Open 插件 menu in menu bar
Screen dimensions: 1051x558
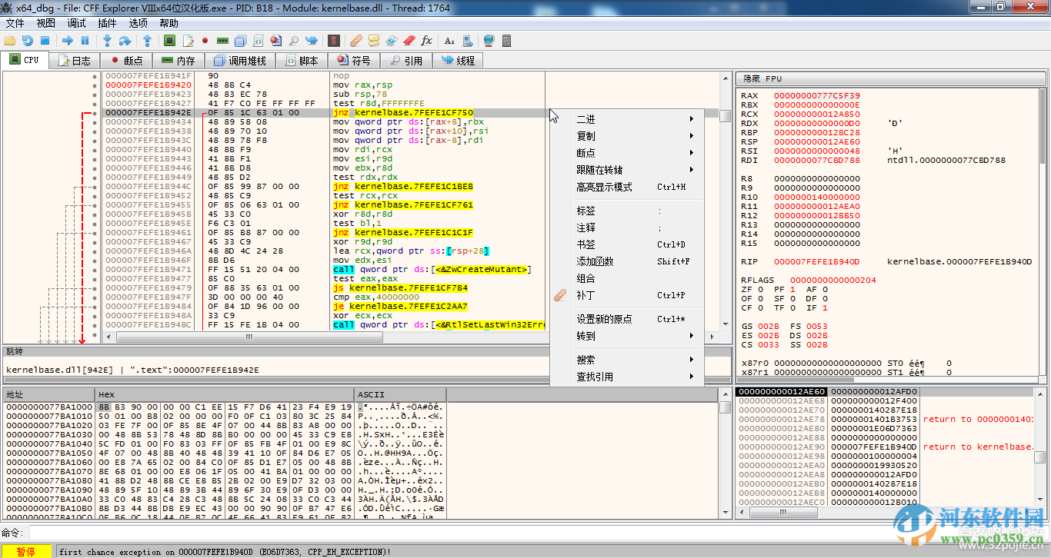108,23
